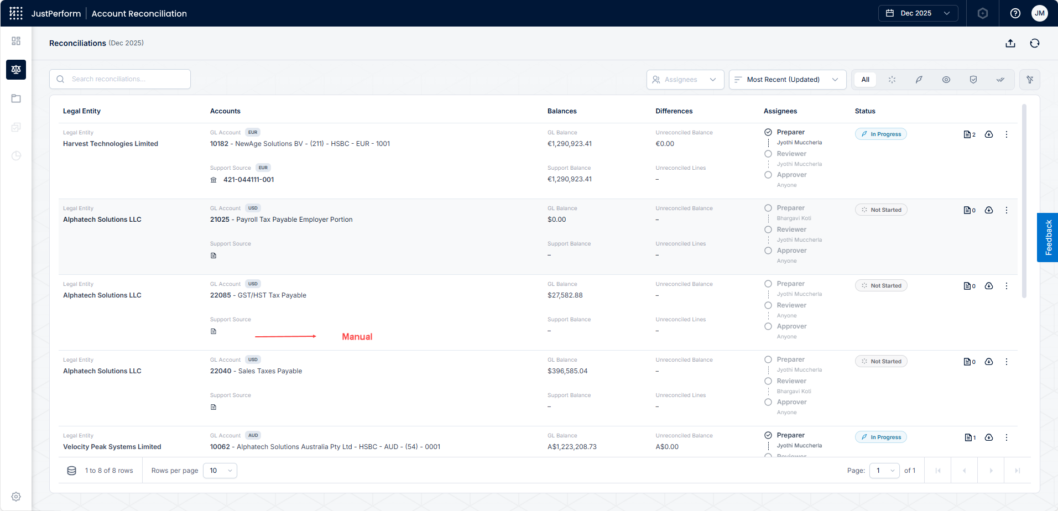Open more options for account 10182 row
The image size is (1058, 511).
[1007, 134]
